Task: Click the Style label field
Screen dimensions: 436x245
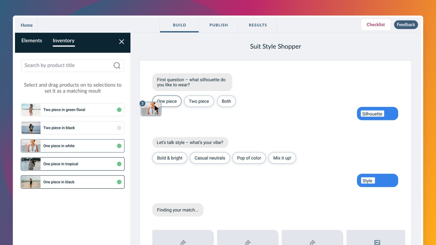Action: click(368, 181)
